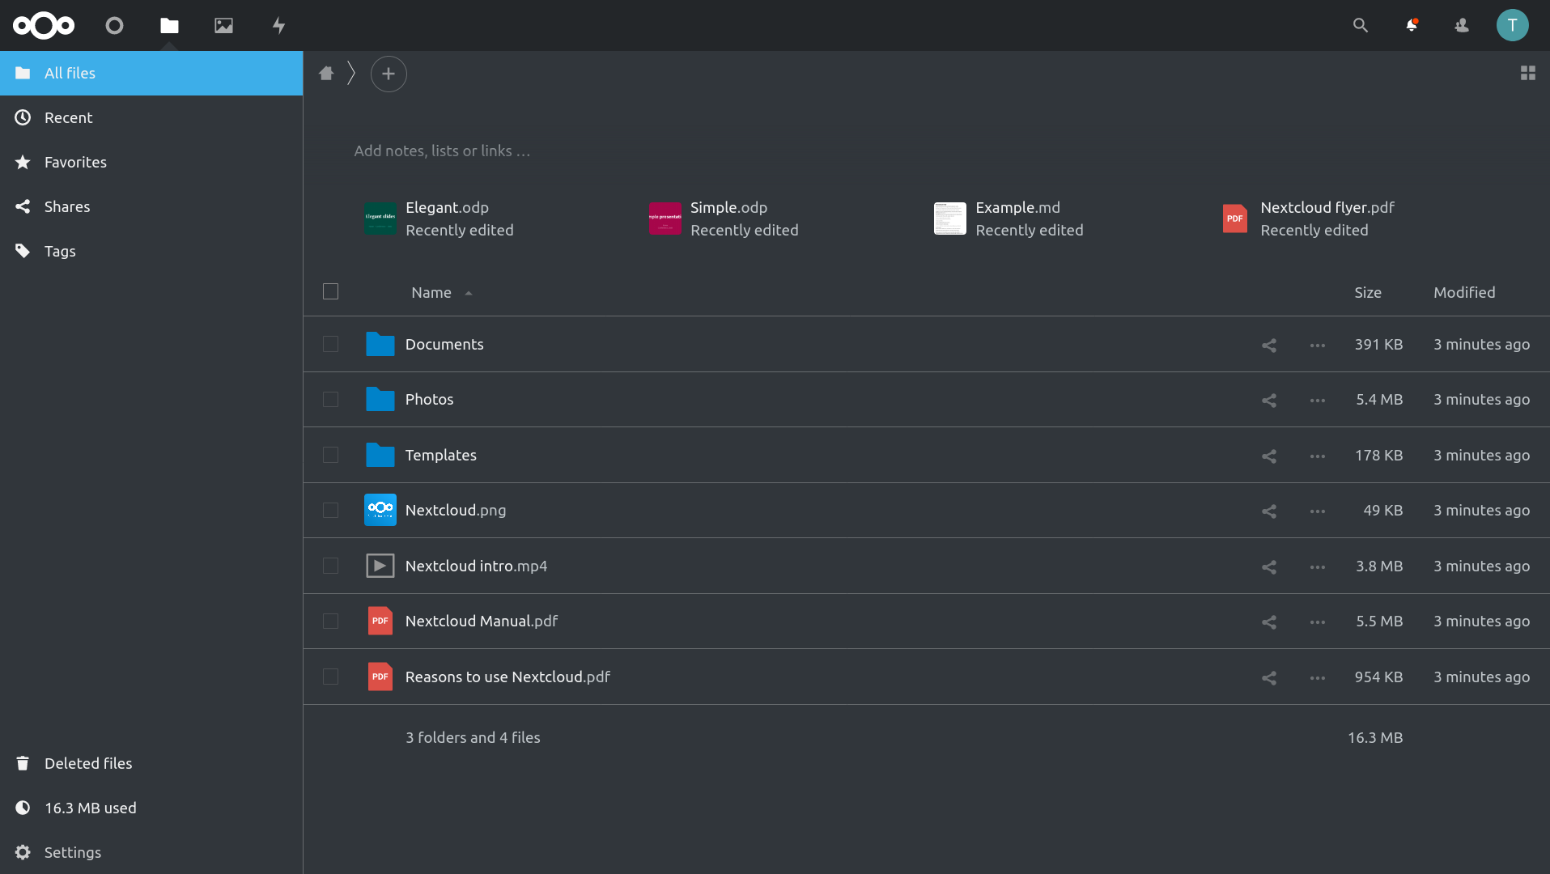Click the new file plus button
Screen dimensions: 1550x874
point(389,74)
